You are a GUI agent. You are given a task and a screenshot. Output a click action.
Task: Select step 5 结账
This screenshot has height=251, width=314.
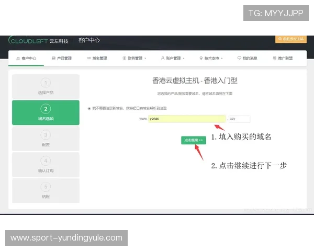46,190
